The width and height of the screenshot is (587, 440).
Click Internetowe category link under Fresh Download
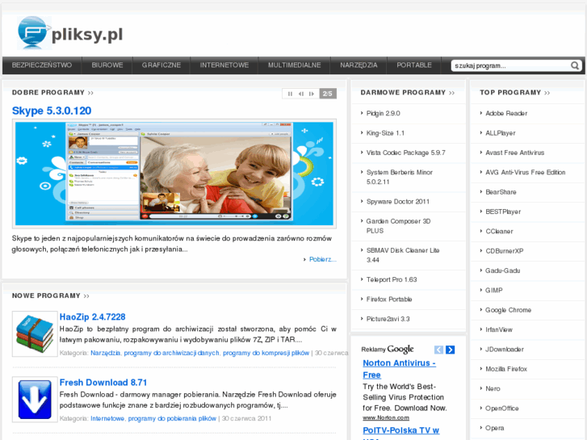tap(107, 418)
